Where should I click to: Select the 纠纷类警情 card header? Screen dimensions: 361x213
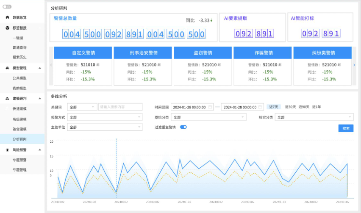[322, 53]
